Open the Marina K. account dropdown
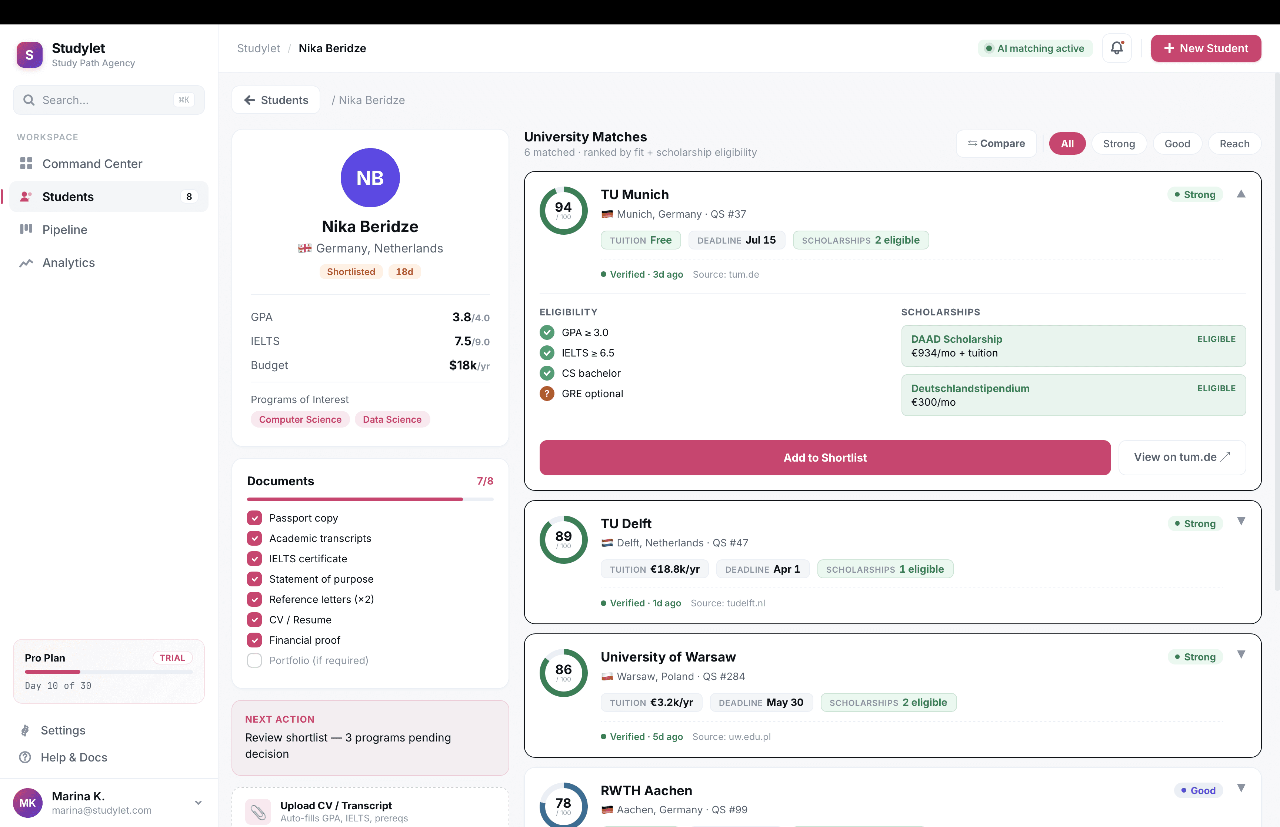This screenshot has width=1280, height=827. click(198, 802)
